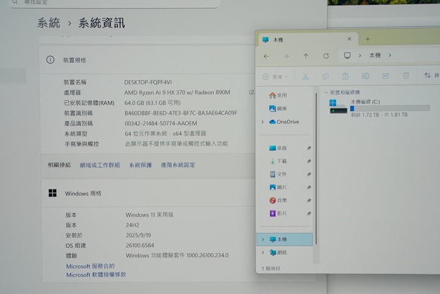Click the Settings search field
This screenshot has width=440, height=294.
(x=114, y=3)
